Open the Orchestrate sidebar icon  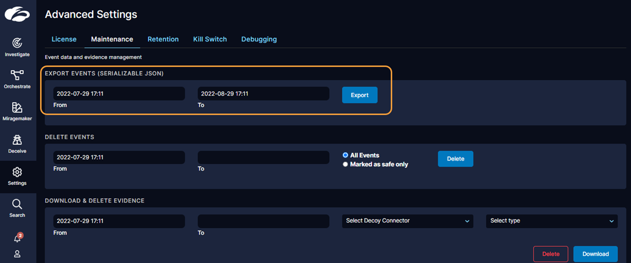pyautogui.click(x=17, y=75)
